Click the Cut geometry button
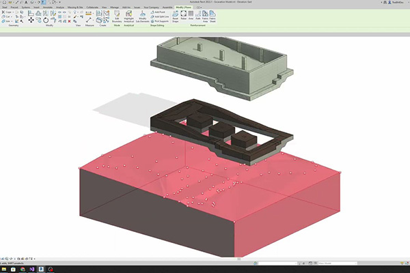 tap(6, 16)
